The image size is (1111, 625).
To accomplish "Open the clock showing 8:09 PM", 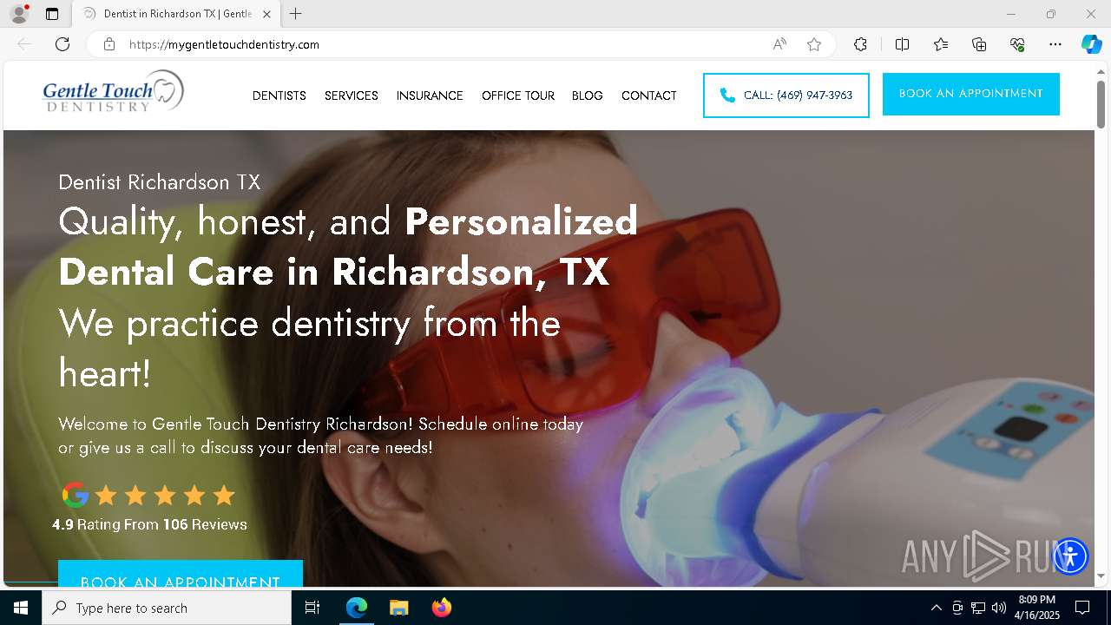I will (x=1037, y=608).
